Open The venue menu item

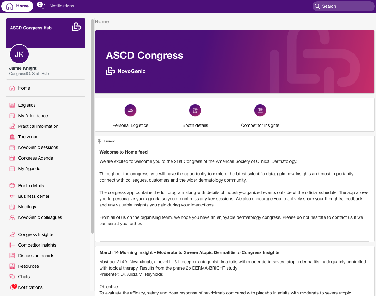28,137
